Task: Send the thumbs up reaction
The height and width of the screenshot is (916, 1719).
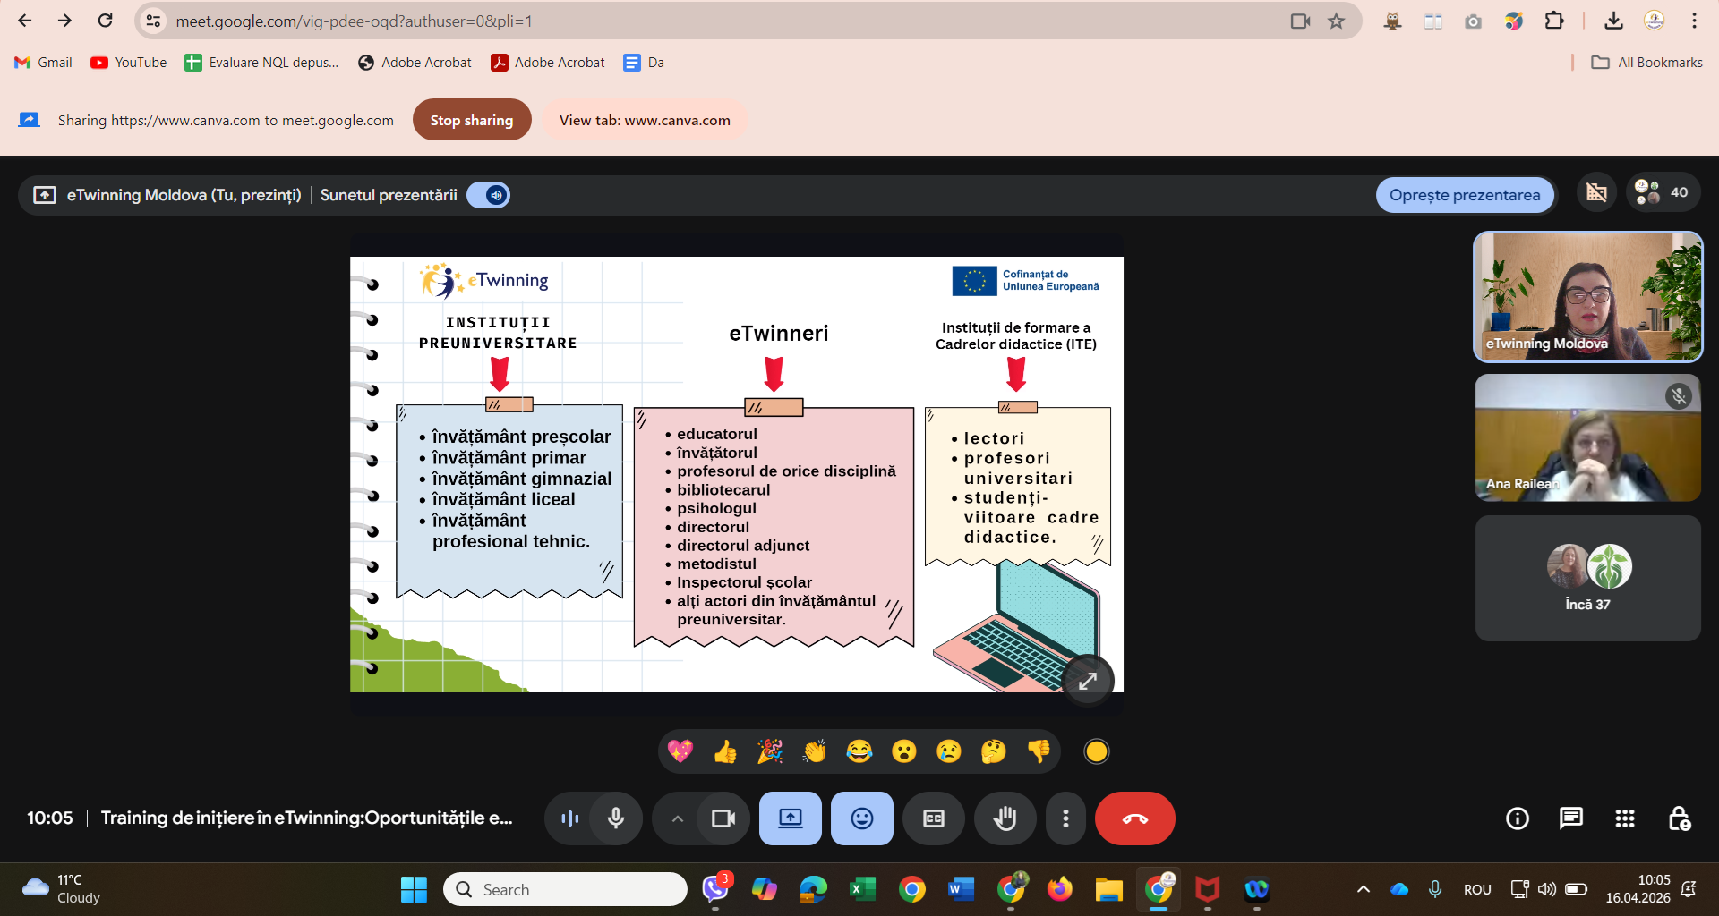Action: 725,751
